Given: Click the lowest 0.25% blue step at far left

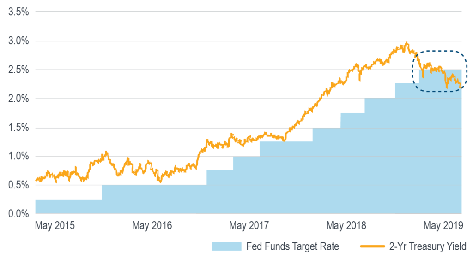Looking at the screenshot, I should pos(68,207).
